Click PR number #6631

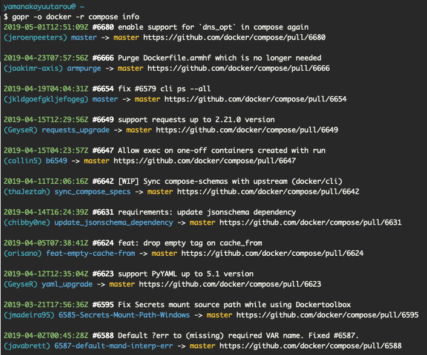click(103, 212)
